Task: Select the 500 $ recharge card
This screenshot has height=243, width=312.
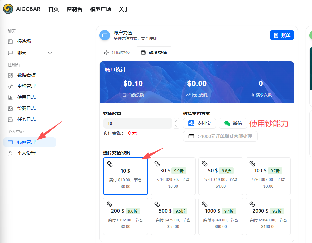Action: tap(173, 216)
